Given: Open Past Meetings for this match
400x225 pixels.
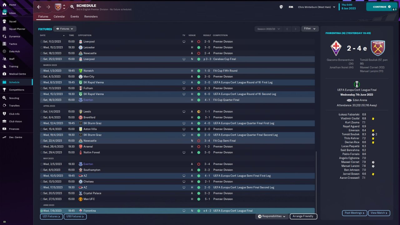Looking at the screenshot, I should (355, 213).
